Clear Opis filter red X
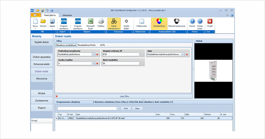 pyautogui.click(x=187, y=54)
